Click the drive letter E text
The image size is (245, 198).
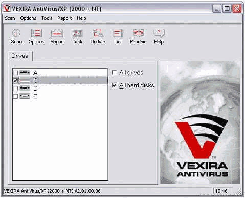pyautogui.click(x=35, y=96)
